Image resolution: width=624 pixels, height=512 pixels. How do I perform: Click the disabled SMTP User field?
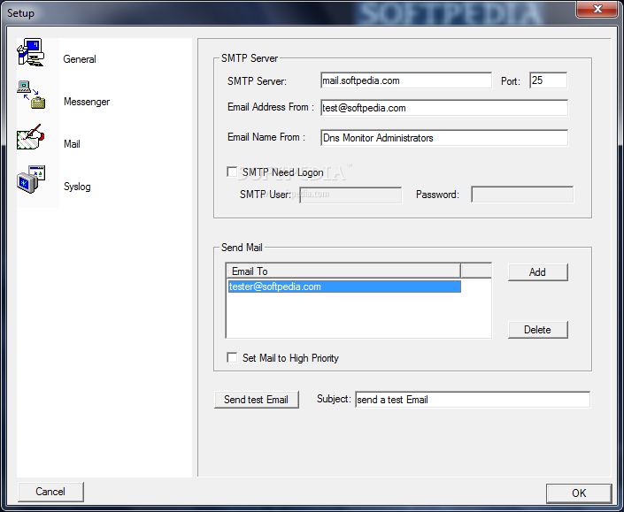tap(351, 195)
